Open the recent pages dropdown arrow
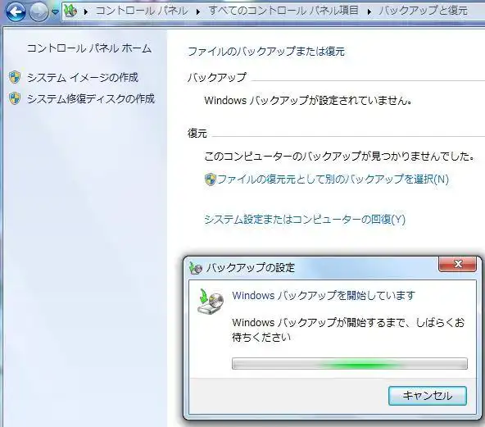485x427 pixels. click(55, 12)
